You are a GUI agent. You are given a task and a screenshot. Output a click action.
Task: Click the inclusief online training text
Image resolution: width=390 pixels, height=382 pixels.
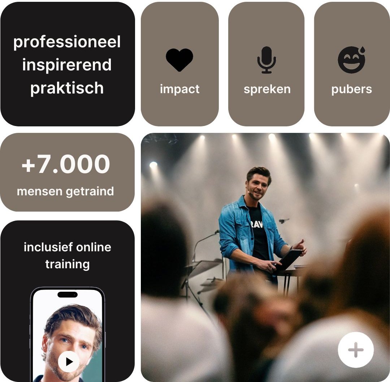[x=68, y=256]
